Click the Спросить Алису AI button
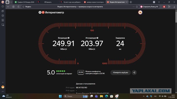The image size is (177, 99). (149, 7)
